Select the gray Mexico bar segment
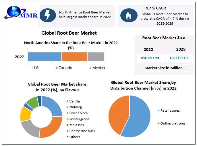This screenshot has height=146, width=197. click(x=96, y=57)
